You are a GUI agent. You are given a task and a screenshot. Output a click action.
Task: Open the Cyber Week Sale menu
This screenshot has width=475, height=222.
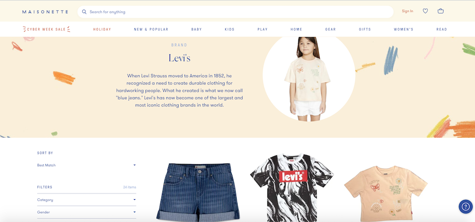[x=47, y=29]
